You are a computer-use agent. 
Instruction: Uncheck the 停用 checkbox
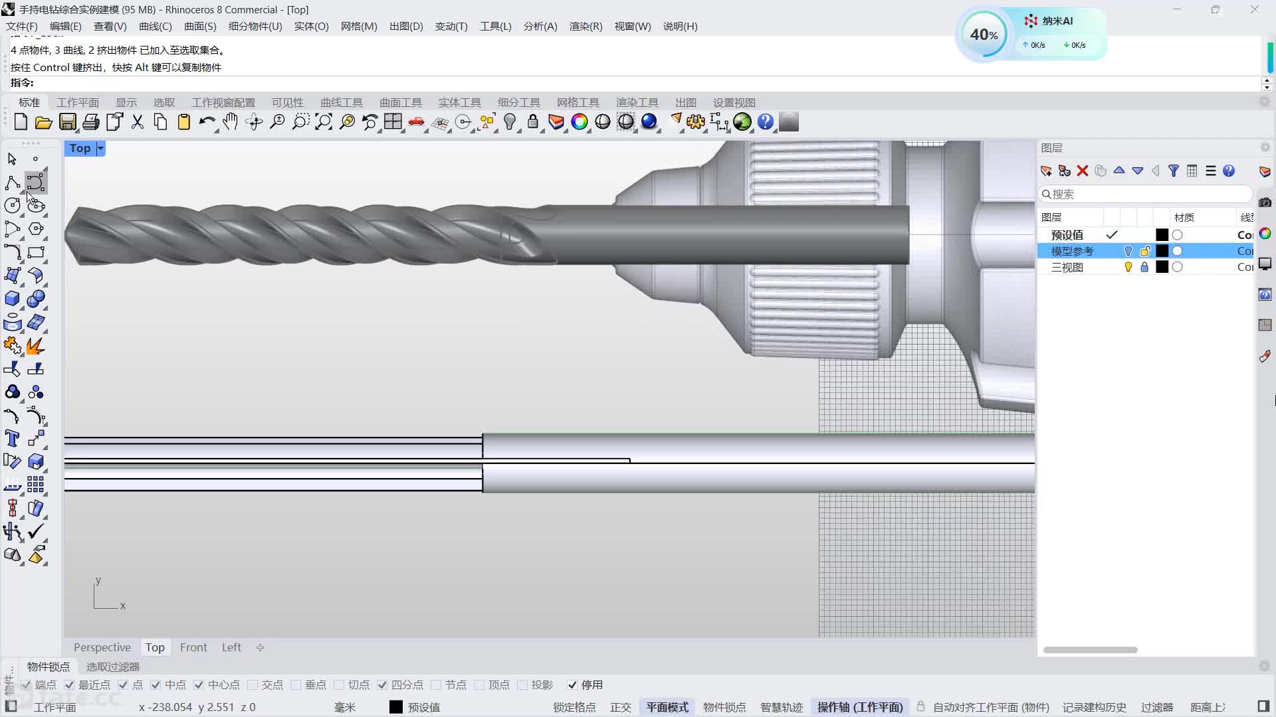point(572,685)
